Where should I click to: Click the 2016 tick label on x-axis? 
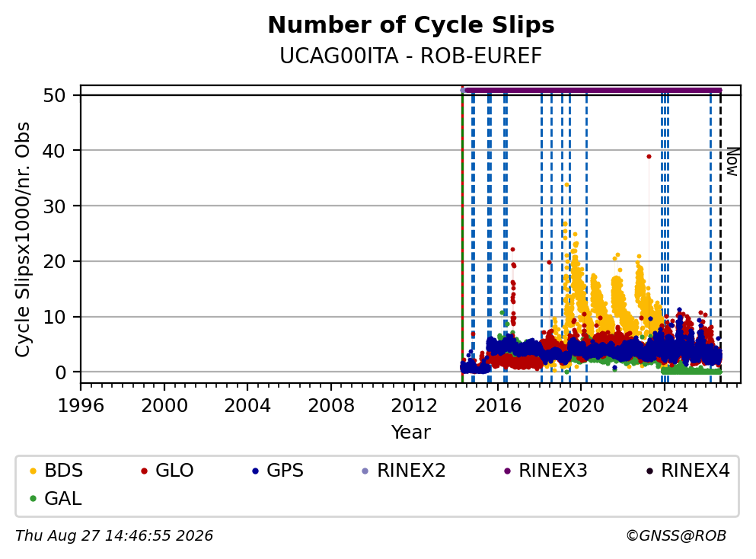498,406
